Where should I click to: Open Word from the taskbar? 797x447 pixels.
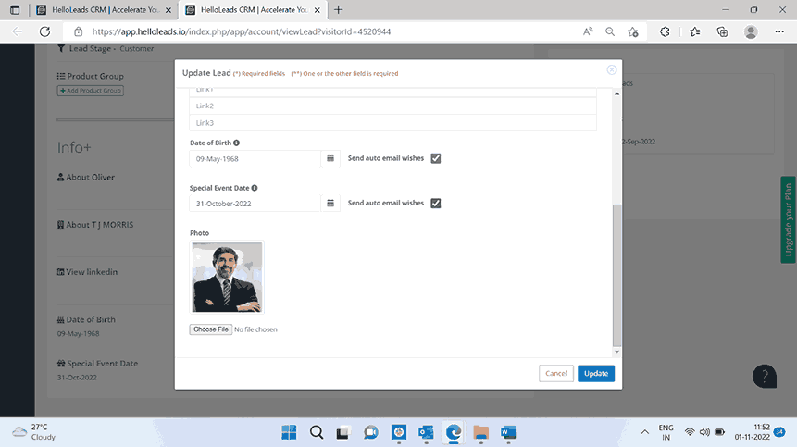508,432
